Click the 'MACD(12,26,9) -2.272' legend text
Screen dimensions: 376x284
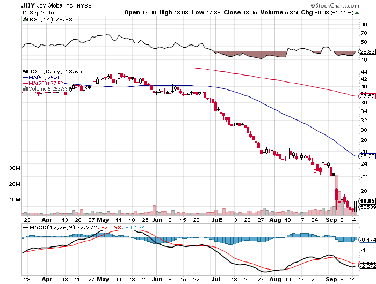[x=63, y=227]
